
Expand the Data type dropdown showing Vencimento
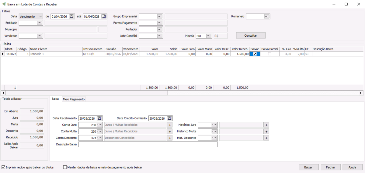(x=41, y=16)
